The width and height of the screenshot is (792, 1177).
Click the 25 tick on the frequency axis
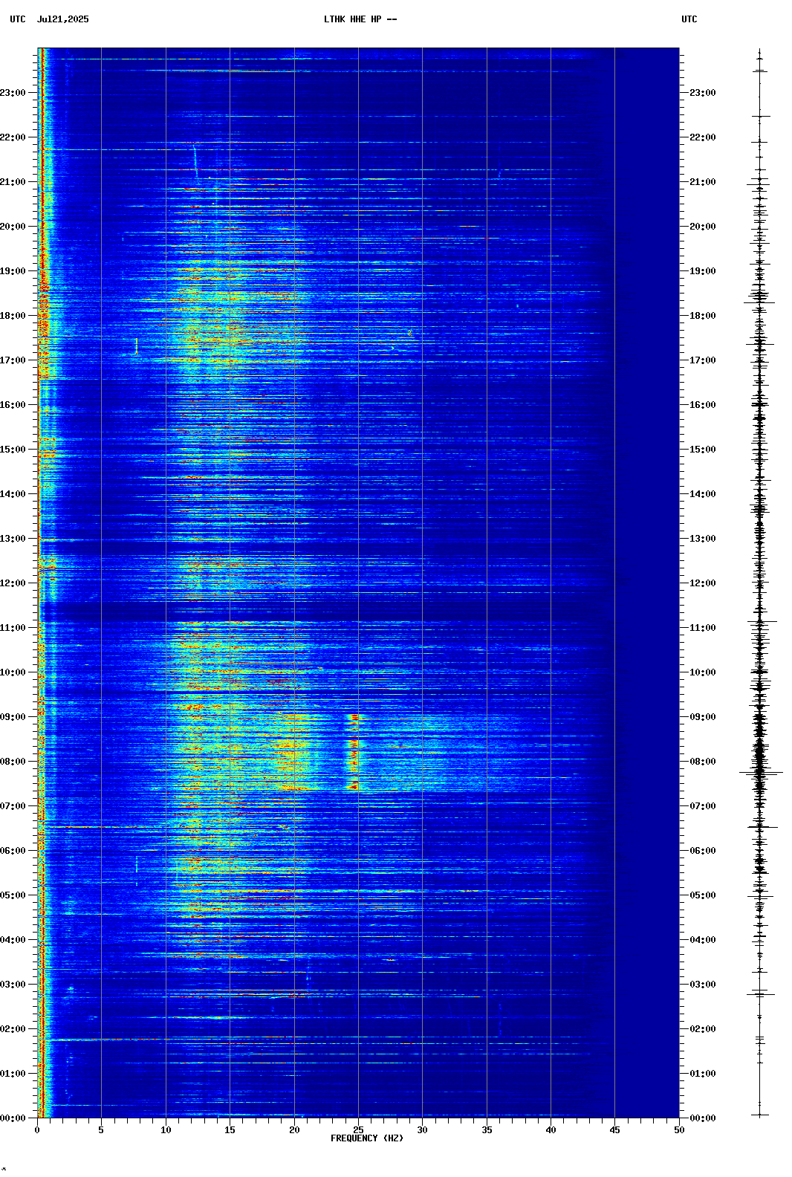click(x=358, y=1130)
